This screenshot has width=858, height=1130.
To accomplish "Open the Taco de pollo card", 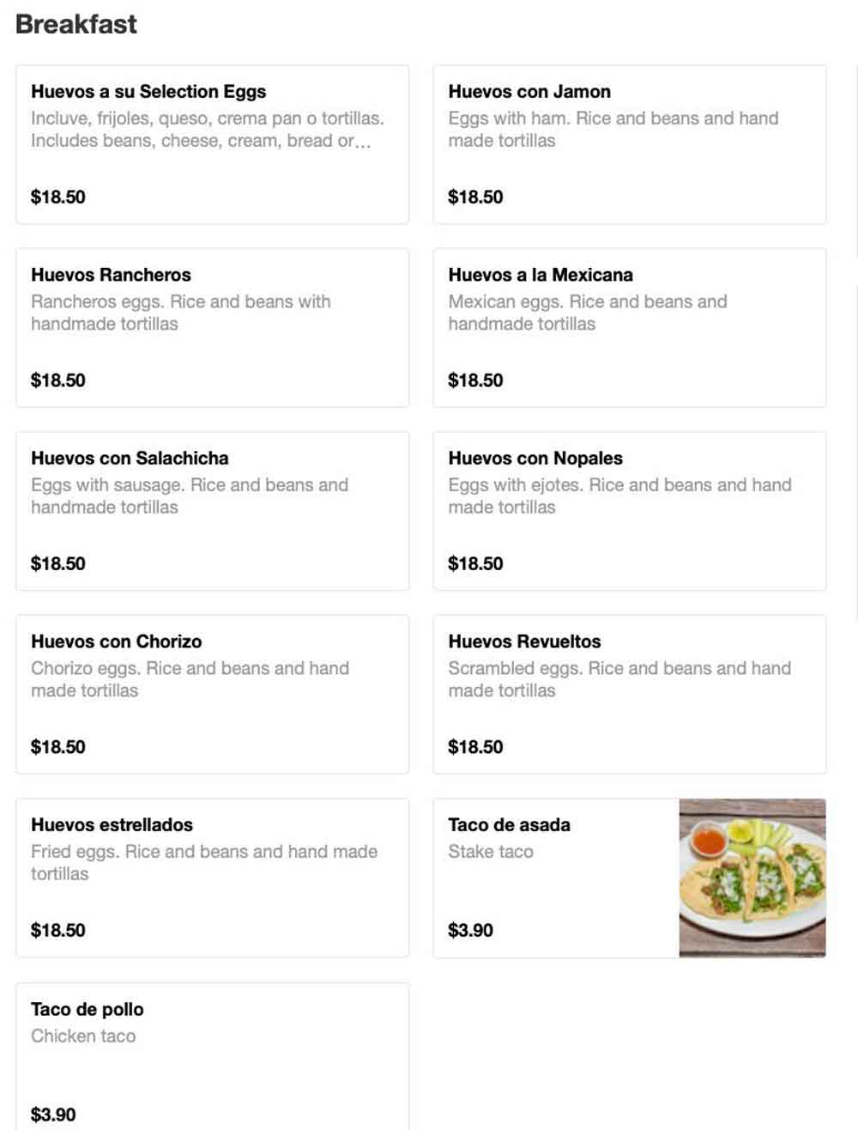I will point(213,1056).
